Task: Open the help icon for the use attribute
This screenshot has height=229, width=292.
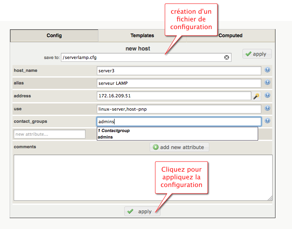Action: click(267, 108)
